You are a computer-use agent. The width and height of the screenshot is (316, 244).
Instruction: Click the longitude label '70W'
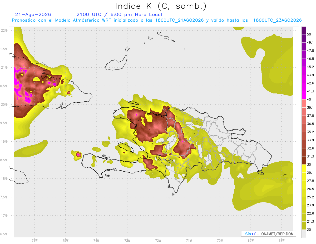coord(220,240)
